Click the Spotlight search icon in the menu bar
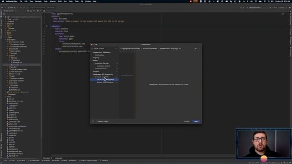The image size is (292, 164). 269,1
